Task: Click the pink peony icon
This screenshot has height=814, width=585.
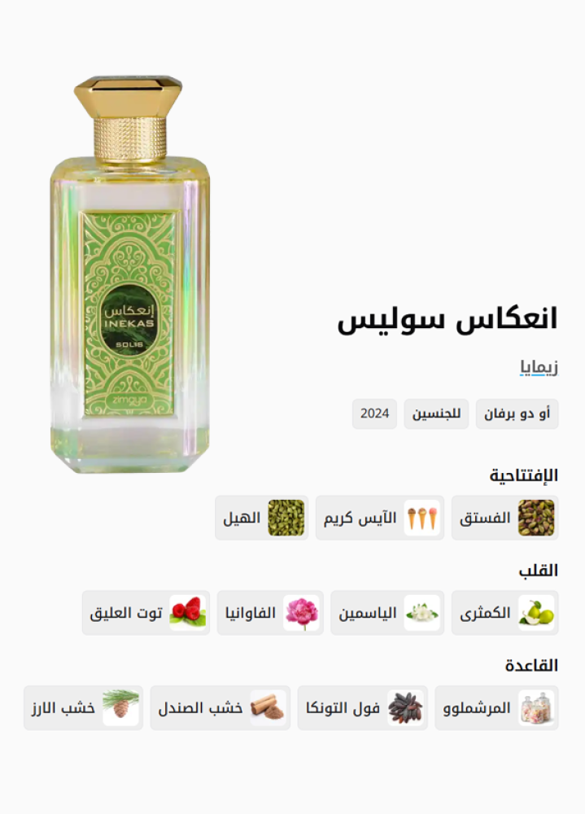Action: click(301, 613)
